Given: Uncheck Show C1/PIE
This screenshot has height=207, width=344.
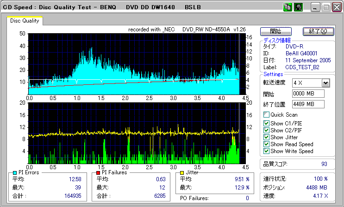Looking at the screenshot, I should click(266, 123).
